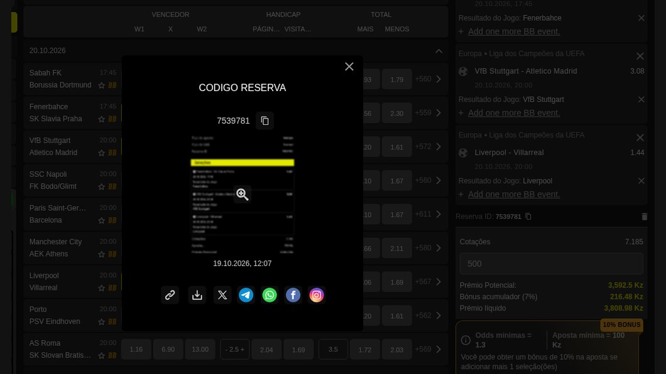The image size is (666, 374).
Task: Remove Liverpool result selection from bet slip
Action: point(641,181)
